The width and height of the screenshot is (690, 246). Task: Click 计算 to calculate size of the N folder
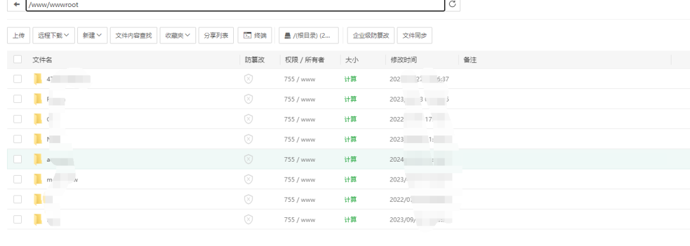click(350, 139)
